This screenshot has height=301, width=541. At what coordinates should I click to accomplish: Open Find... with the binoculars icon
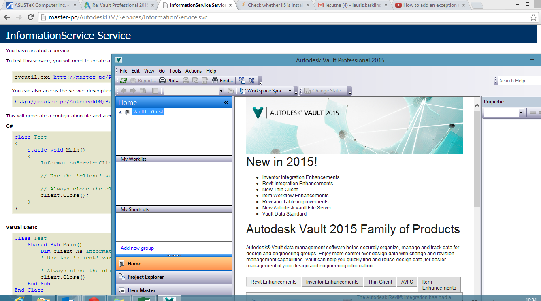coord(222,81)
